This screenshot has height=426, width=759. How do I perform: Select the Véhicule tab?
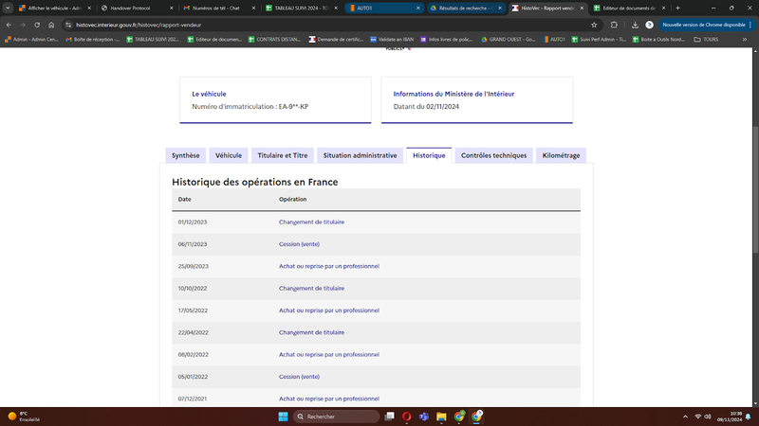229,155
